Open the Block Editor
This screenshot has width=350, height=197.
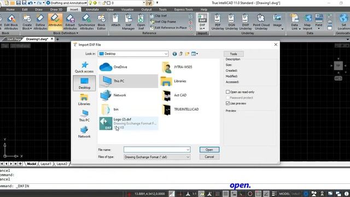point(101,22)
